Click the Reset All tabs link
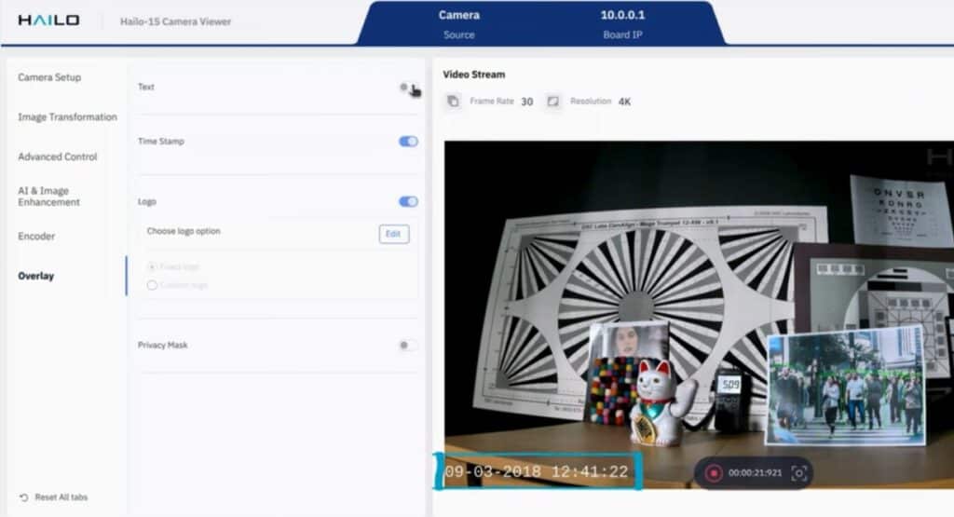The image size is (954, 517). (x=60, y=497)
